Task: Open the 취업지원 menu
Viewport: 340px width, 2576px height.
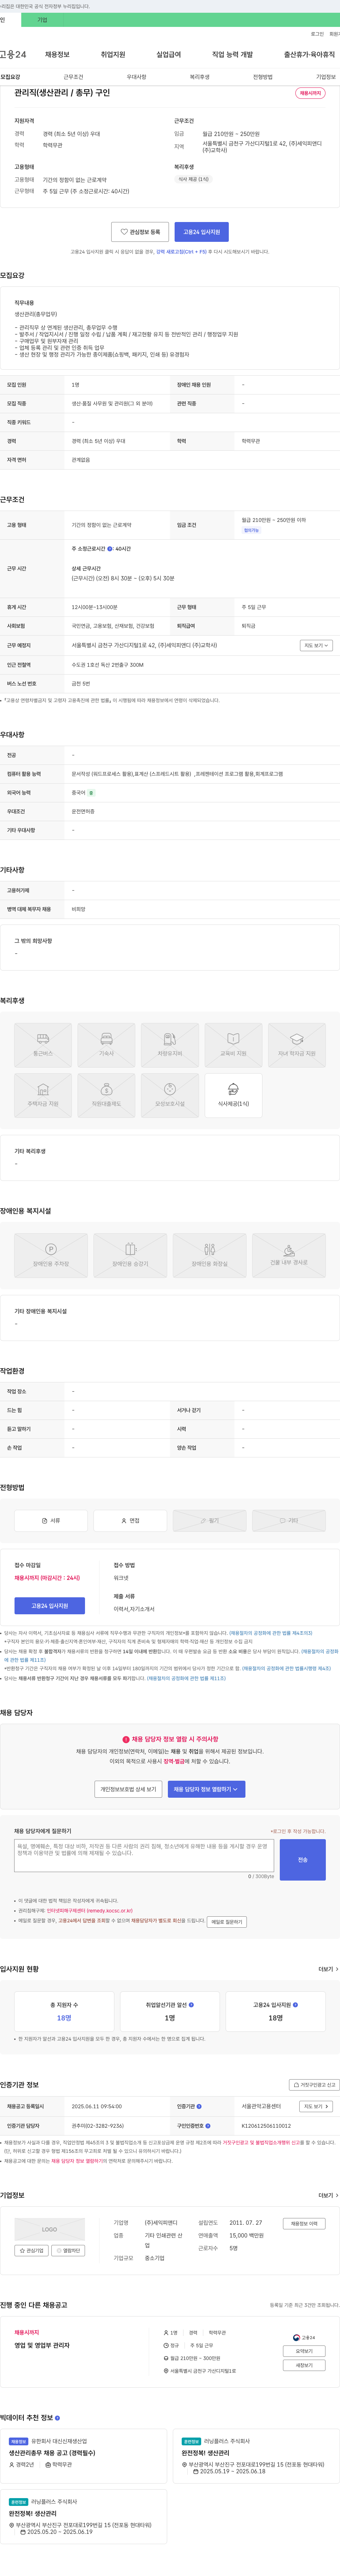Action: point(113,54)
